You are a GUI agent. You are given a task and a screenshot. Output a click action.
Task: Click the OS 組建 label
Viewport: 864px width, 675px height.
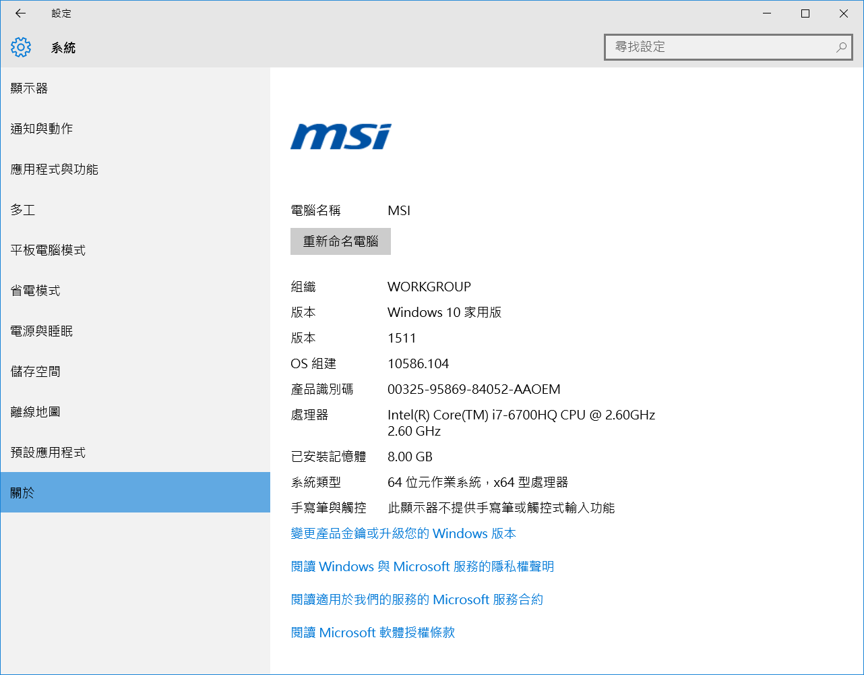(x=313, y=363)
